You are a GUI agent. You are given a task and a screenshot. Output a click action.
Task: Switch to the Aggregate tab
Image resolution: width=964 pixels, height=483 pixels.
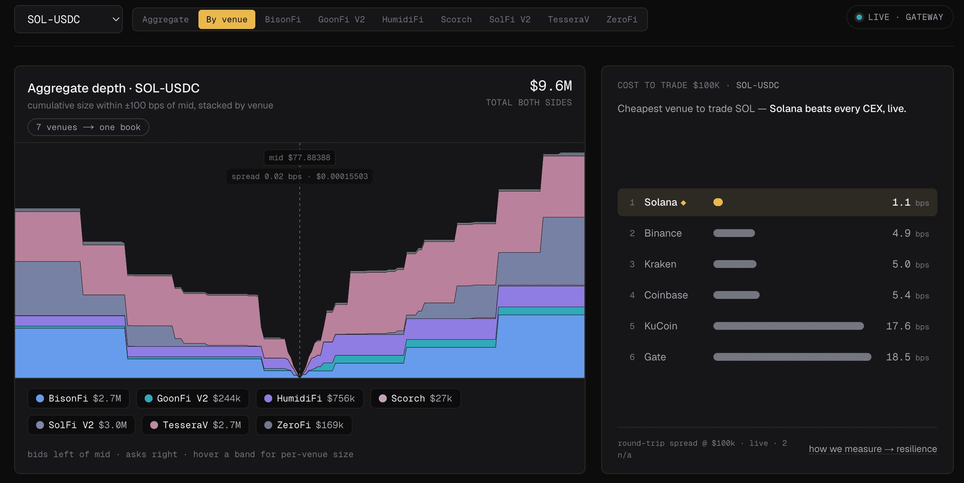pos(166,19)
